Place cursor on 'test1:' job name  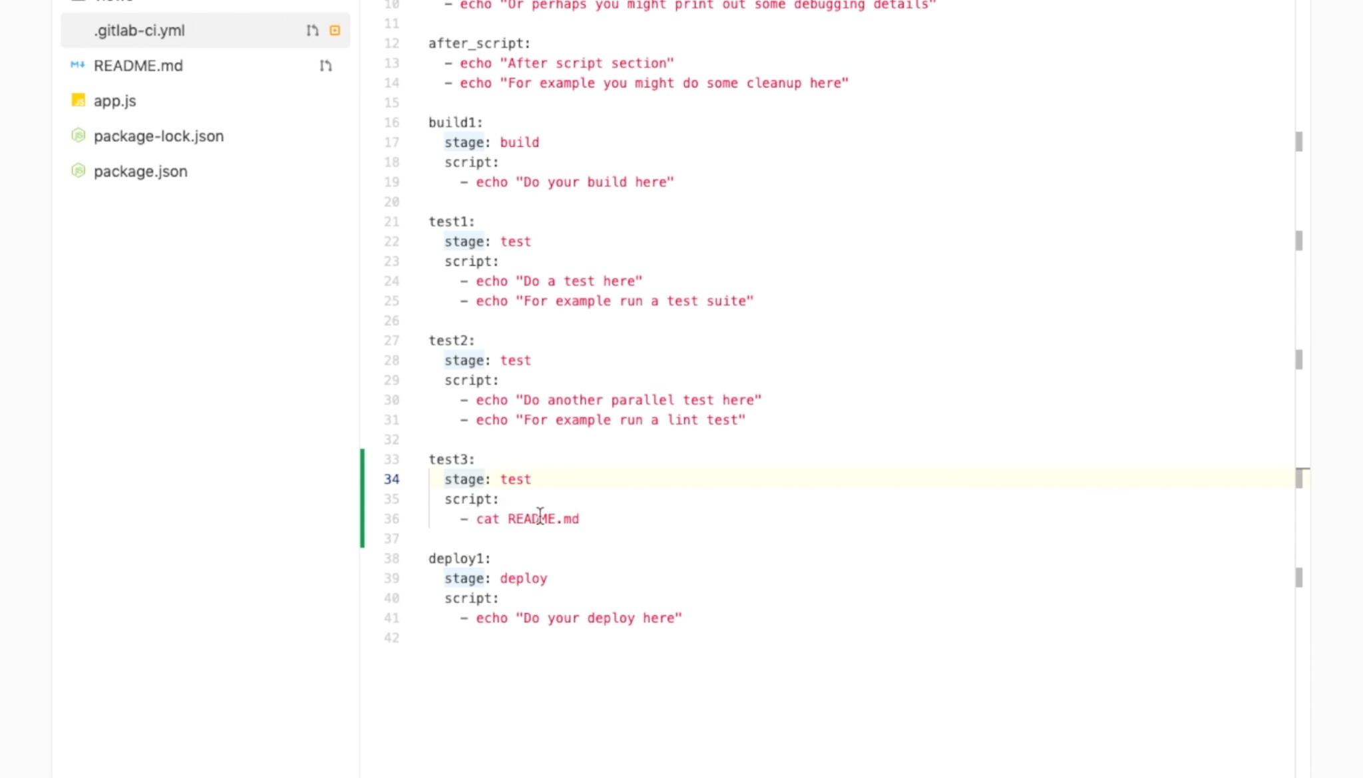tap(451, 222)
